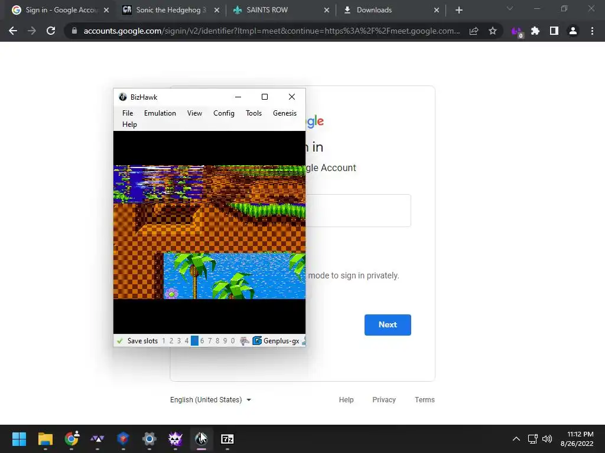
Task: Select save slot 0 in BizHawk
Action: tap(233, 340)
